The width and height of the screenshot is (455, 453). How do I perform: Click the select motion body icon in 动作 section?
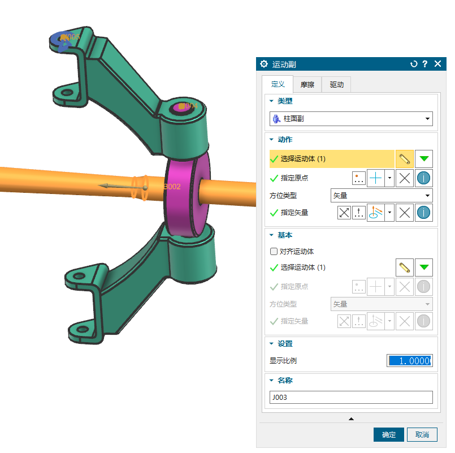tap(404, 159)
